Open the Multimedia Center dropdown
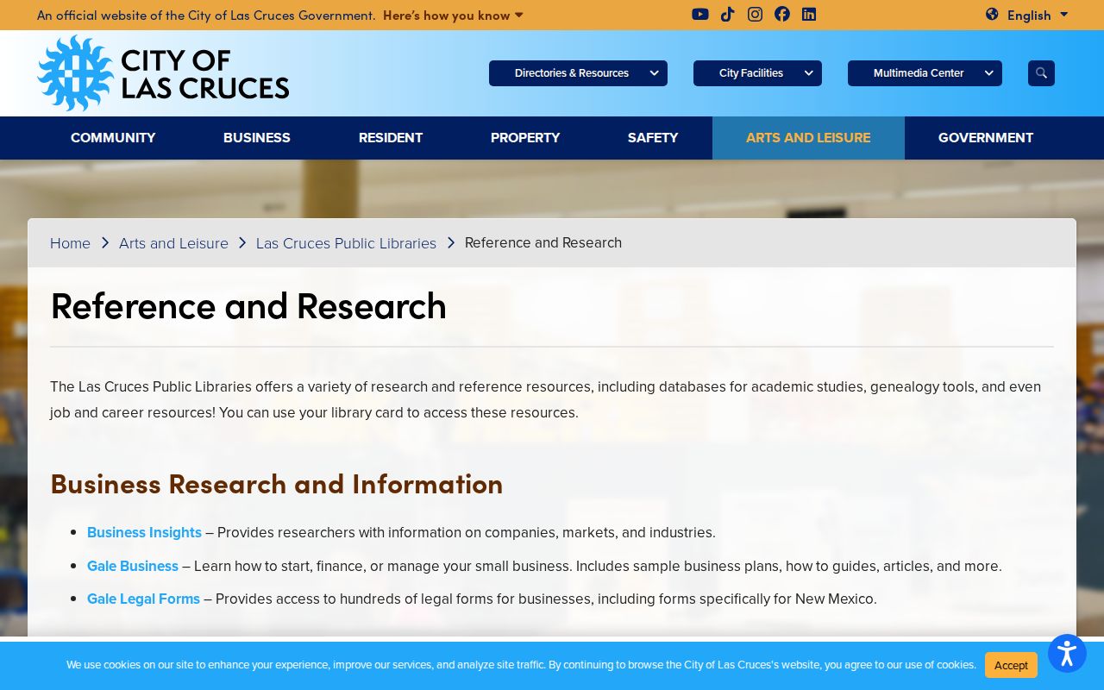 pos(925,73)
